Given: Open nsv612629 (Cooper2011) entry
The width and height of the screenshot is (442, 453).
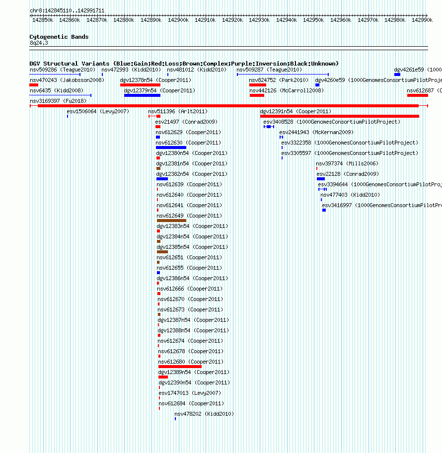Looking at the screenshot, I should click(x=188, y=132).
